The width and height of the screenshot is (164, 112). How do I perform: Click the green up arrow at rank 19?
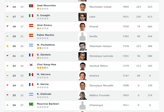coord(7,36)
